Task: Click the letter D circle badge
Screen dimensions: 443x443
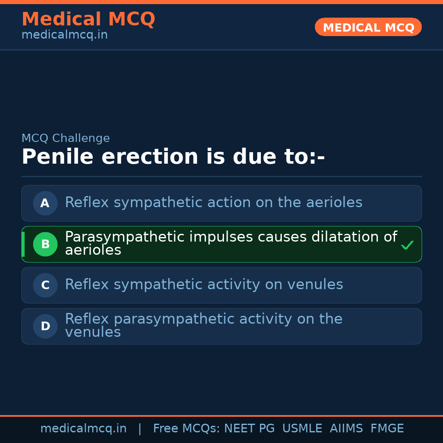Action: (x=45, y=326)
